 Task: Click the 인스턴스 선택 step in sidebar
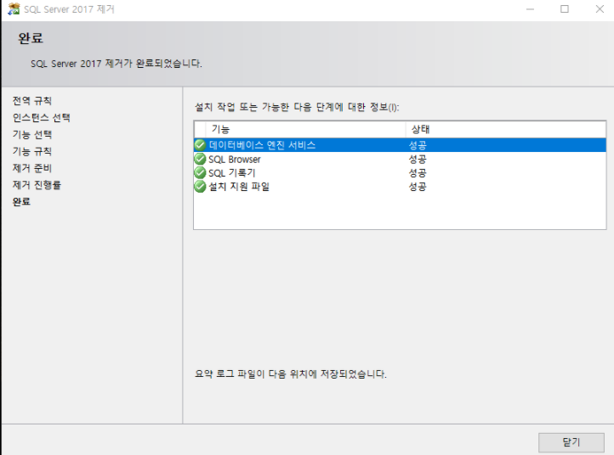pos(41,118)
